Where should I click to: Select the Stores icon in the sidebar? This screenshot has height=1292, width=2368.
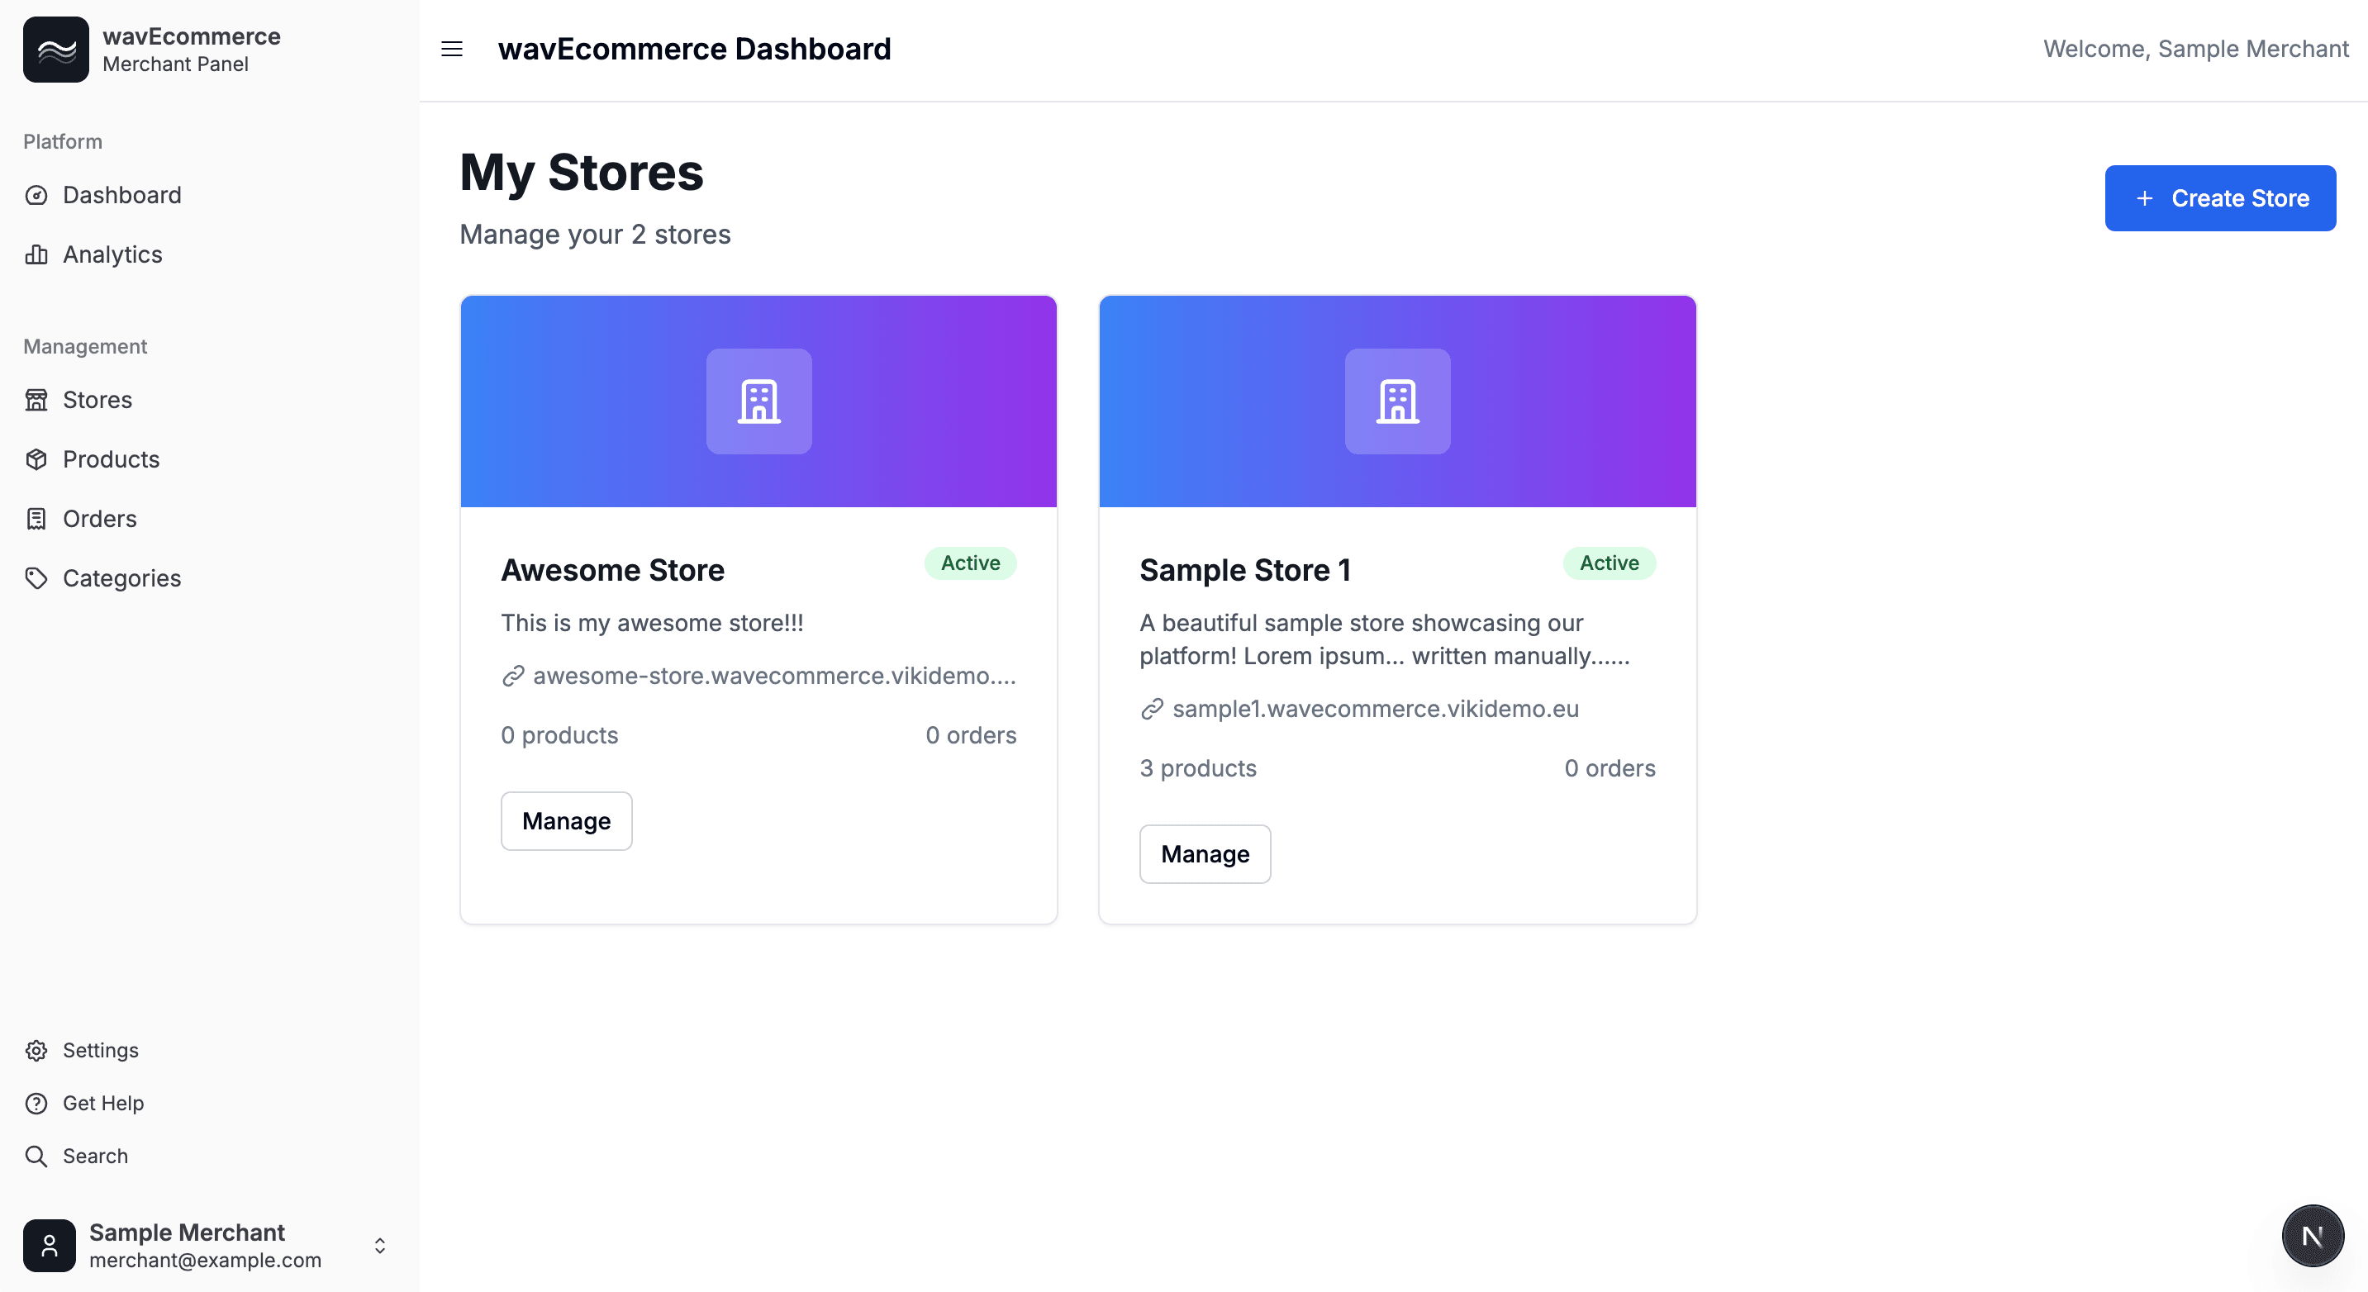(x=37, y=400)
